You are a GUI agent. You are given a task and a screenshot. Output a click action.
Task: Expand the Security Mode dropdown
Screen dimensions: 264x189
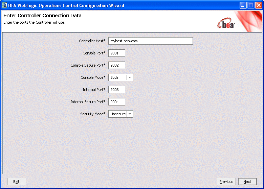tap(121, 114)
